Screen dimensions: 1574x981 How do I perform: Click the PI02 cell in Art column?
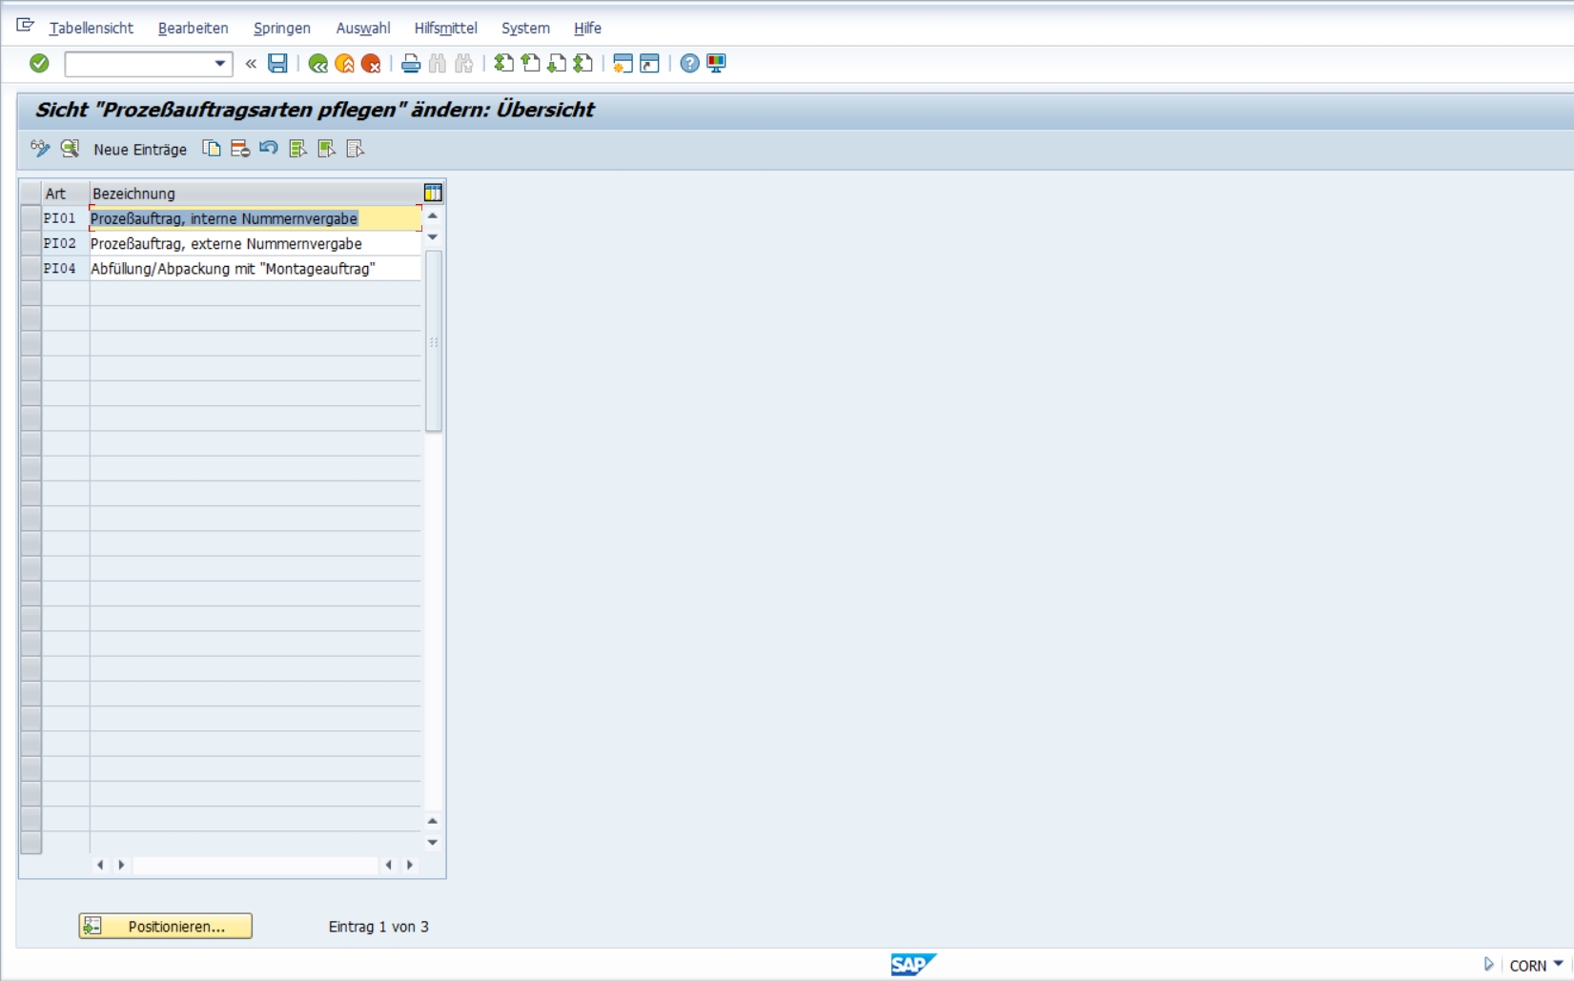(x=66, y=243)
